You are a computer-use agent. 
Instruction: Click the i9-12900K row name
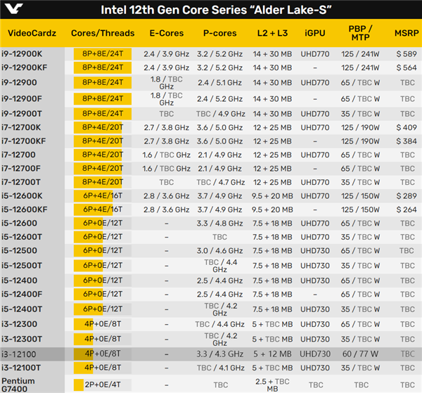coord(22,54)
